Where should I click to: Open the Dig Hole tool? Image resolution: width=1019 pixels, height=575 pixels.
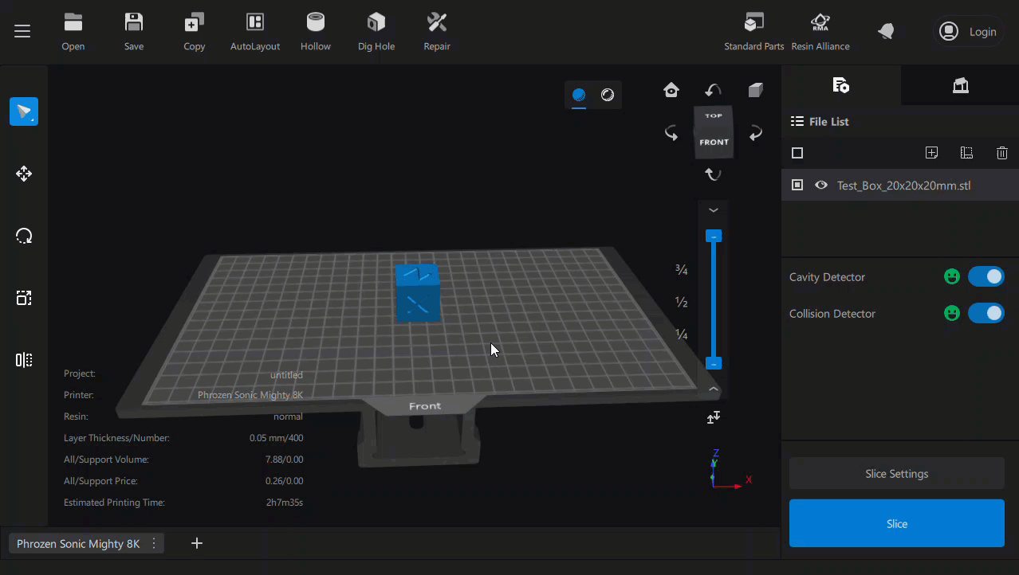376,32
